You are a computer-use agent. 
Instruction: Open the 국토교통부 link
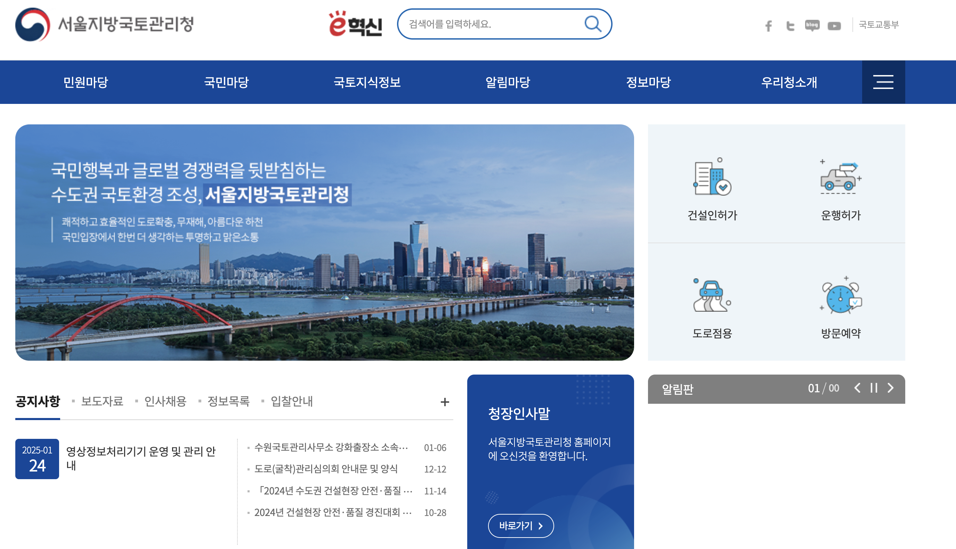pyautogui.click(x=879, y=25)
